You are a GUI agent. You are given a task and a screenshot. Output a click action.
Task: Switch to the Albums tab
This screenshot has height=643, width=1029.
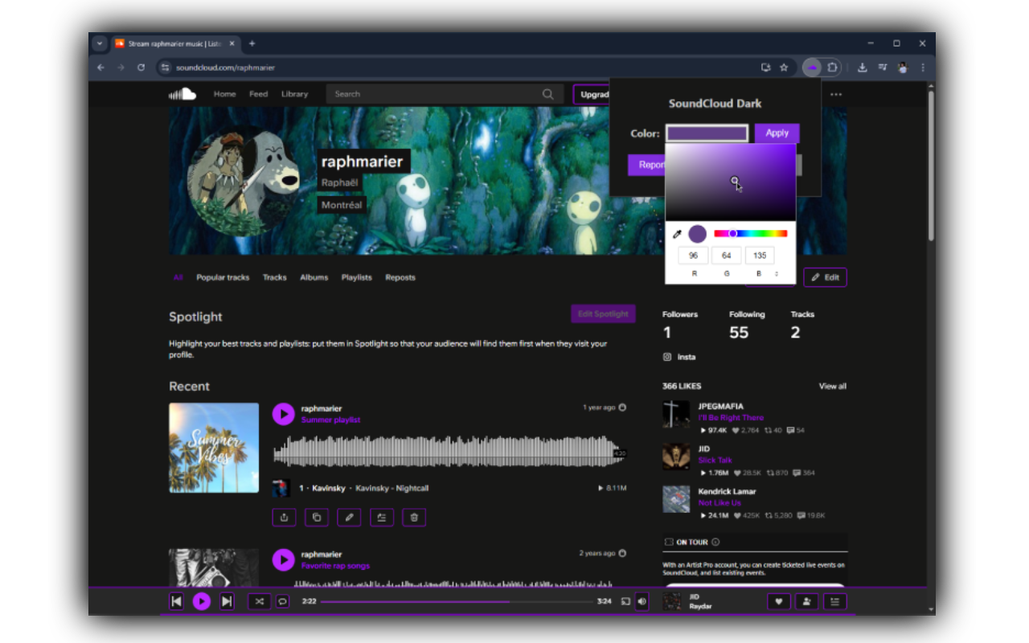coord(314,276)
